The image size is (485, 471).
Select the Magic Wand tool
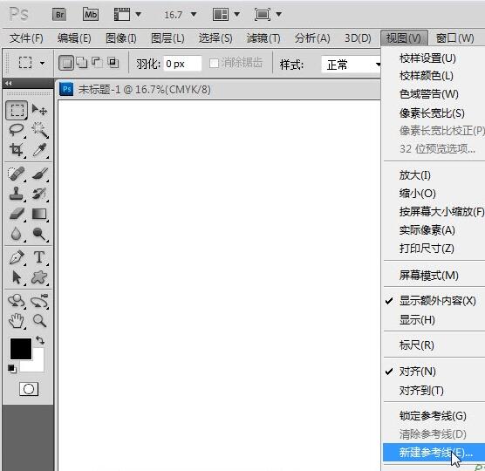(x=39, y=130)
